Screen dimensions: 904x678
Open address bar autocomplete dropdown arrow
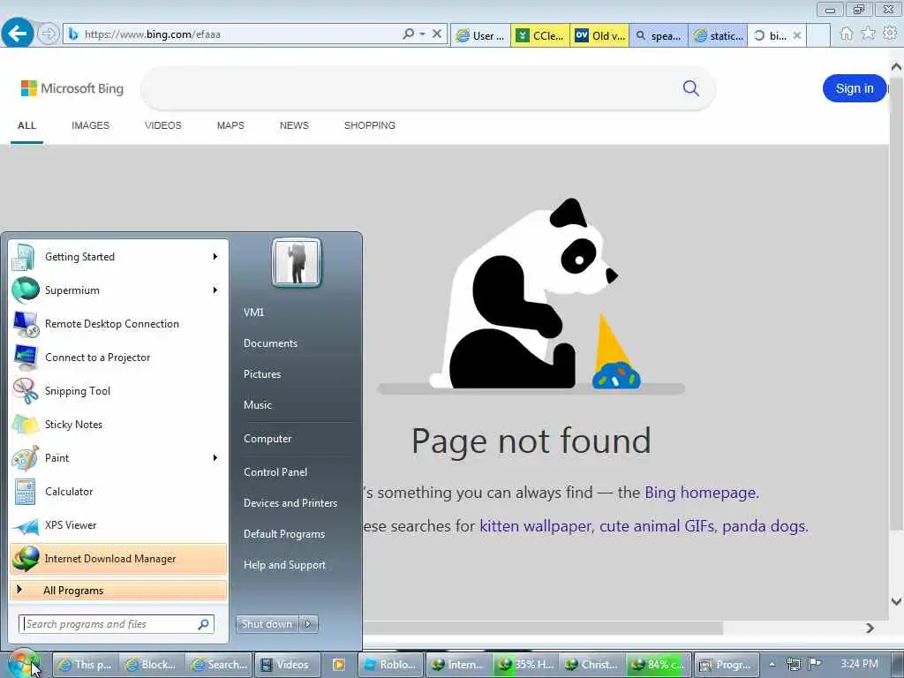pos(423,34)
